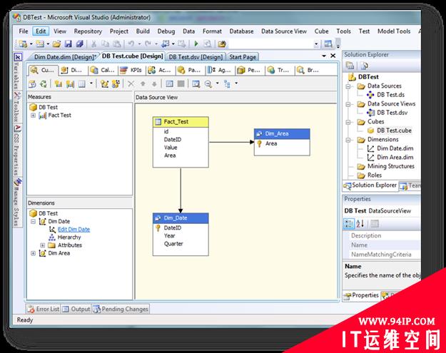
Task: Click the Value column in Fact_Test
Action: coord(171,148)
